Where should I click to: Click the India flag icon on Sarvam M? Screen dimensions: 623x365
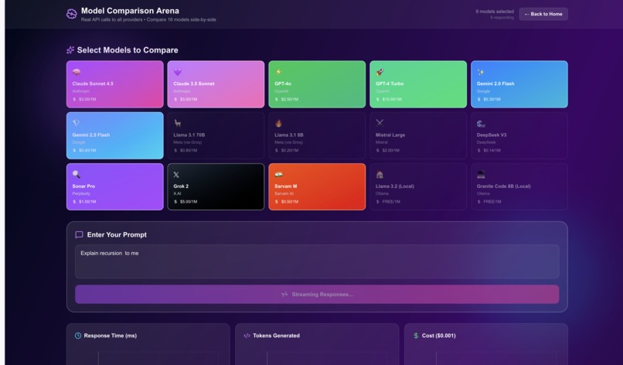pyautogui.click(x=278, y=174)
